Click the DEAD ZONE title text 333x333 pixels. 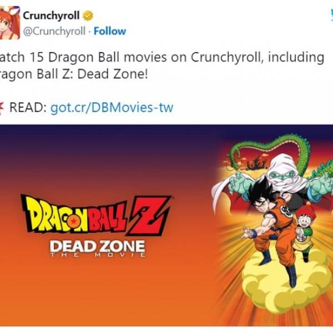point(97,246)
